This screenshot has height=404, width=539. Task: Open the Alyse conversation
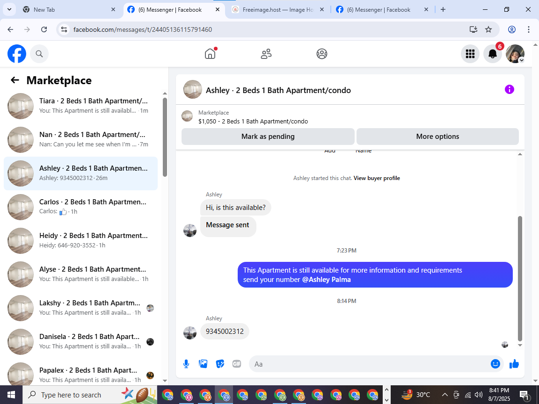pos(80,274)
